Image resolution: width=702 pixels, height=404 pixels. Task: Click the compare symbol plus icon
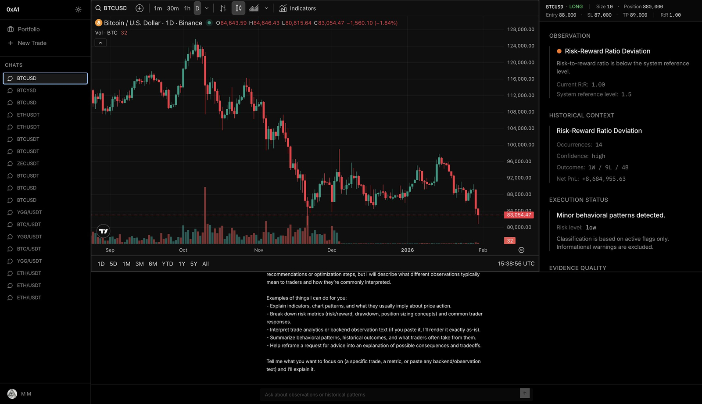point(140,8)
